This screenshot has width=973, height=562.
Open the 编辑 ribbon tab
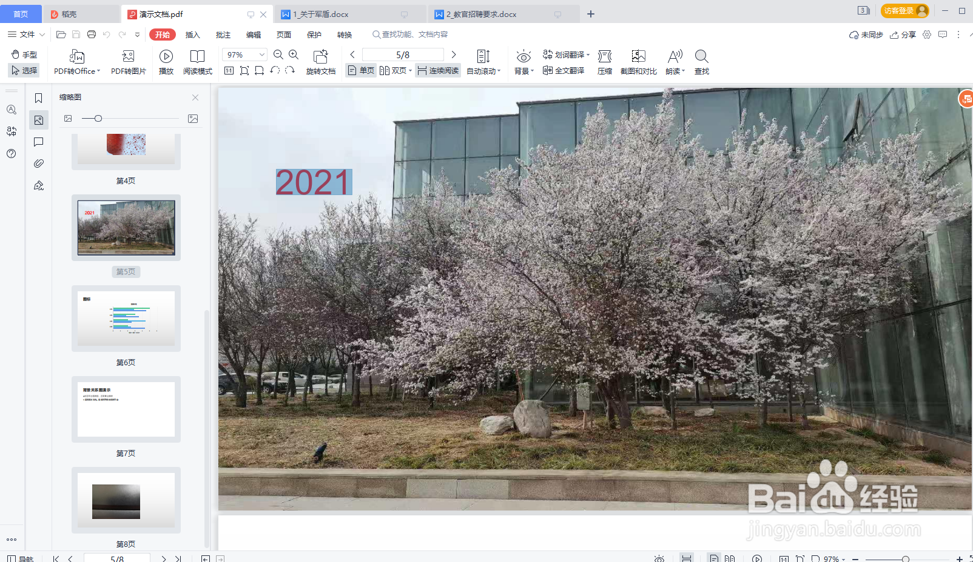pyautogui.click(x=254, y=35)
